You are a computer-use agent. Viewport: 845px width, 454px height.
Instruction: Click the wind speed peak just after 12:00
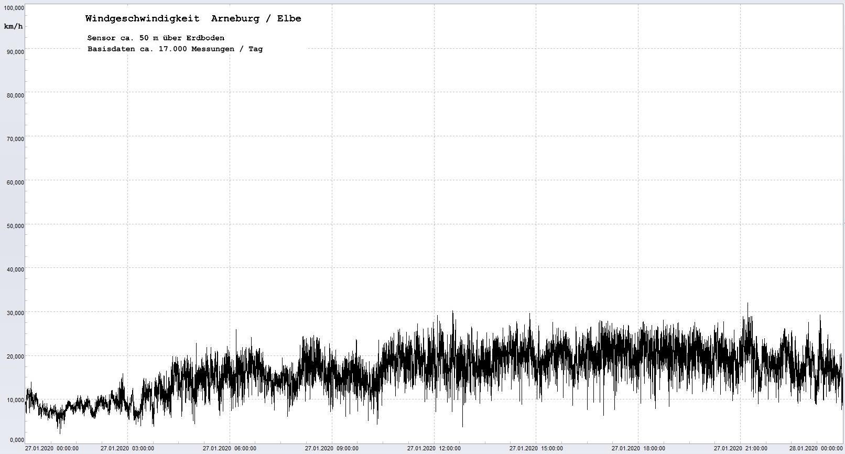click(x=453, y=312)
